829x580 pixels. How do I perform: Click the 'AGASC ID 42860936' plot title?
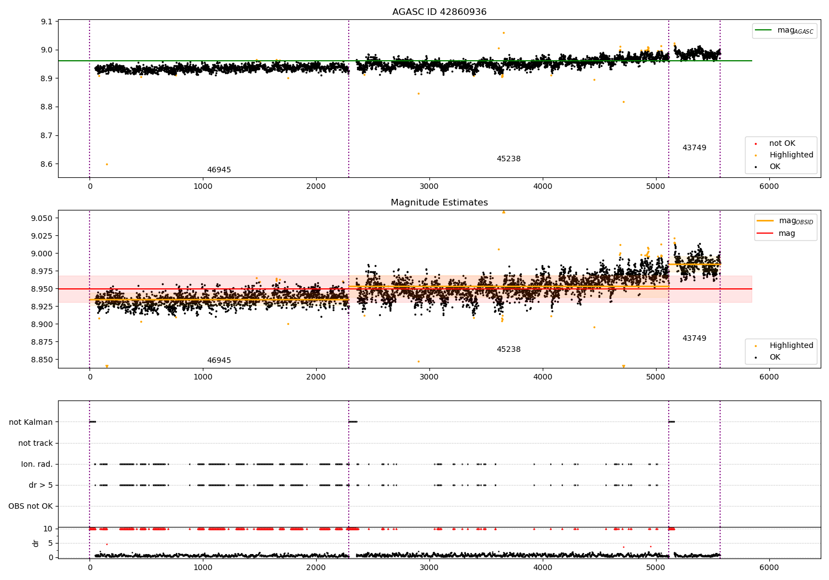439,12
